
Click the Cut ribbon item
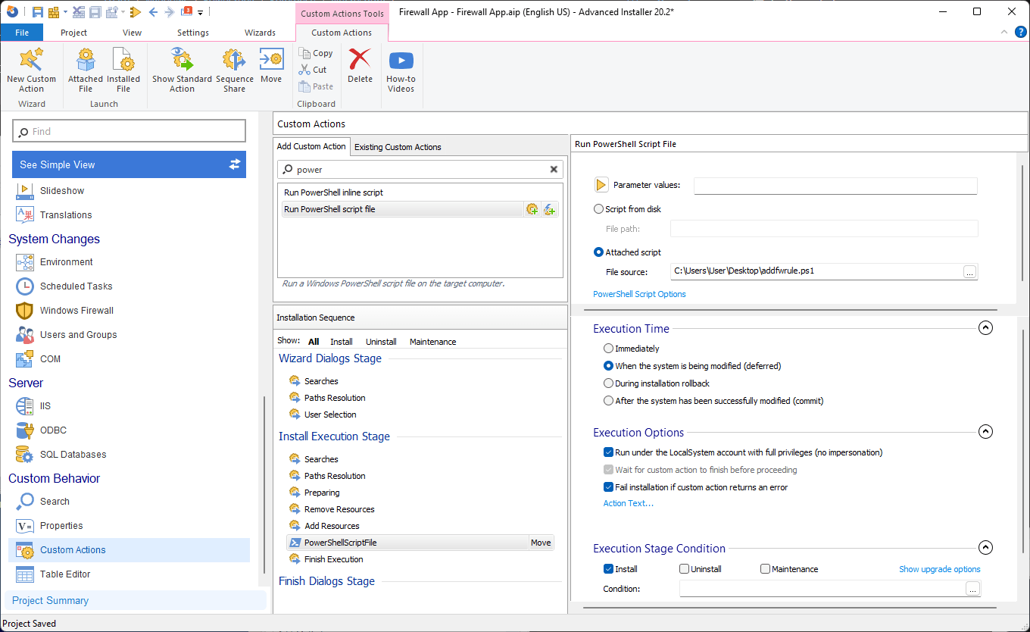pos(313,70)
